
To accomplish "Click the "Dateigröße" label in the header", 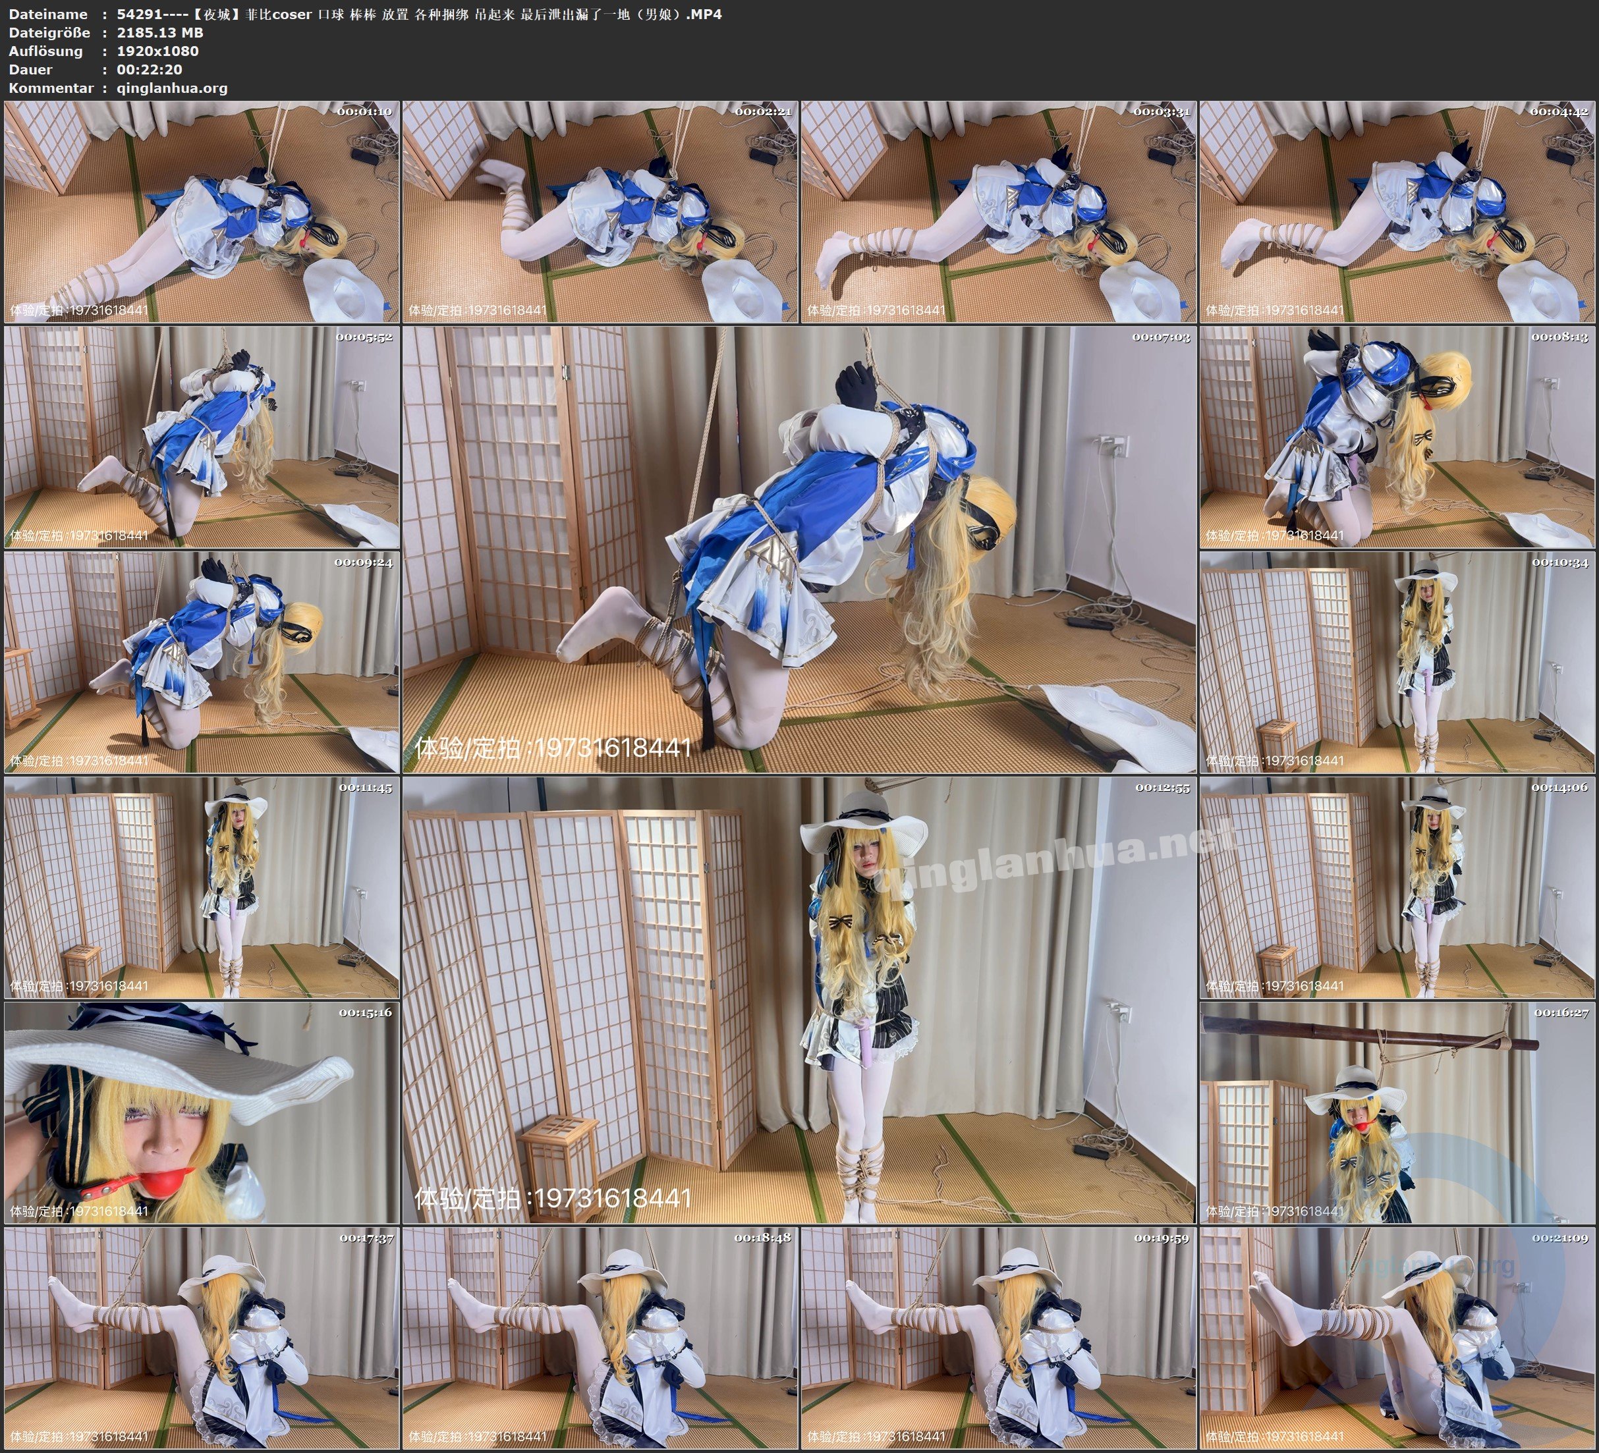I will 49,32.
